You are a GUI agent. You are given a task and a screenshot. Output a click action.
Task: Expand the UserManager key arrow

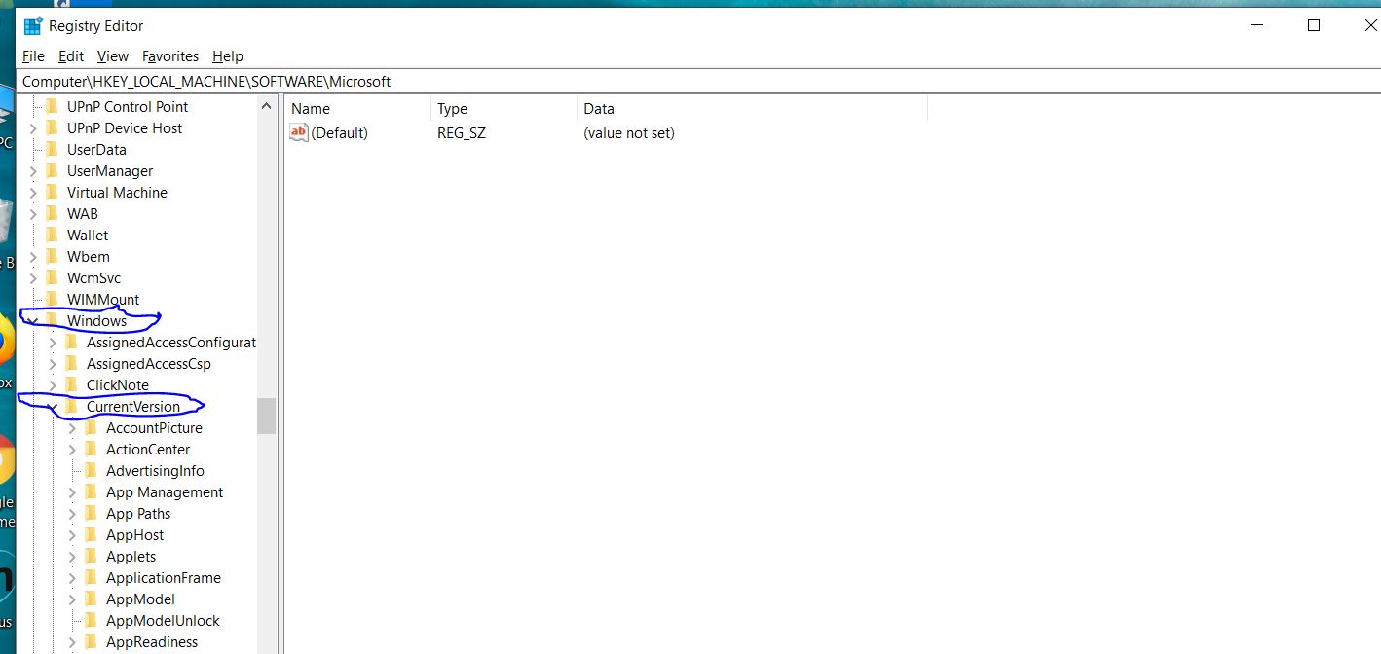point(33,171)
